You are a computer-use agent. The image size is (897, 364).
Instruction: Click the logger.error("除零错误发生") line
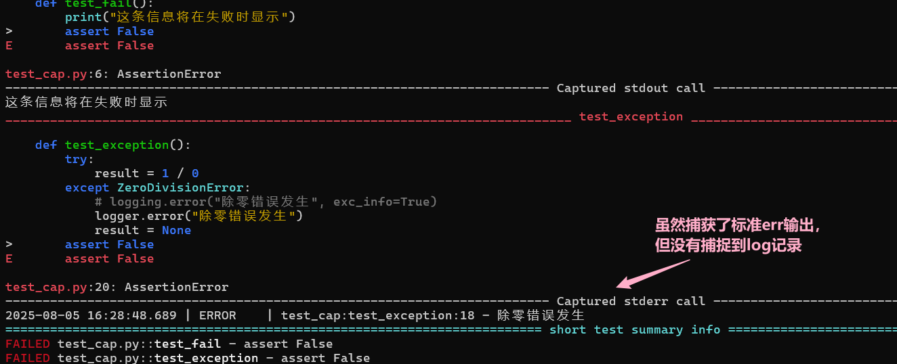(199, 216)
